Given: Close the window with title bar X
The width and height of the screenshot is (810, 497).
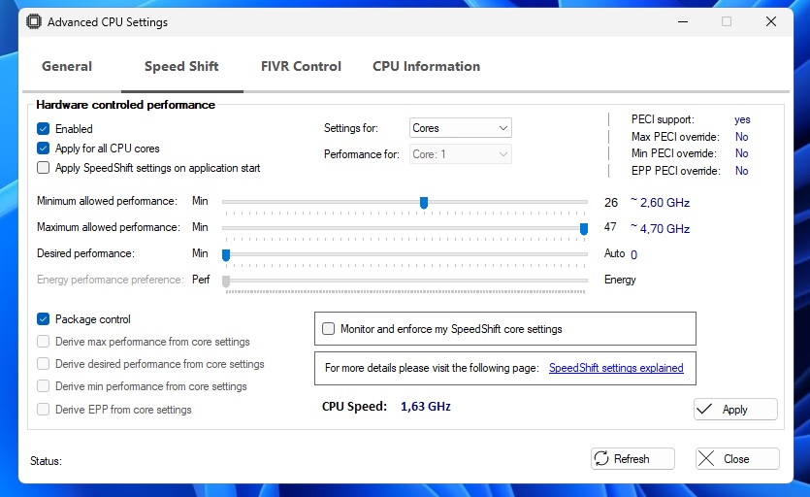Looking at the screenshot, I should click(771, 21).
